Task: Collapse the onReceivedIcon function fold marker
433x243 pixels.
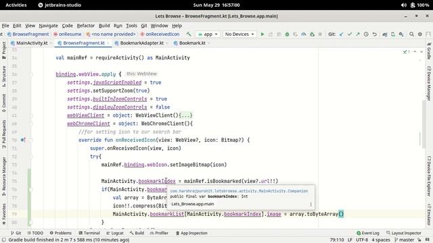Action: point(31,140)
